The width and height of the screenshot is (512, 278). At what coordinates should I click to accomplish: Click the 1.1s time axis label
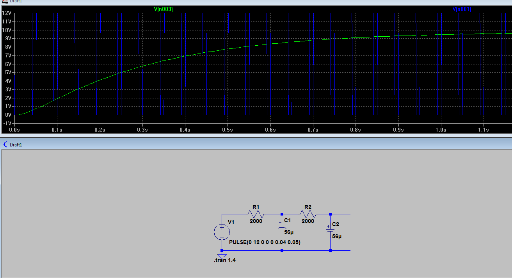coord(484,130)
